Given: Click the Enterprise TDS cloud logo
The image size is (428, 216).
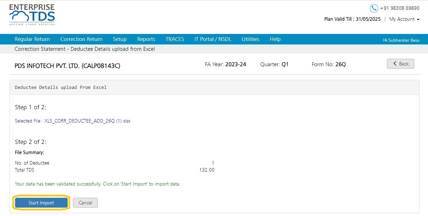Looking at the screenshot, I should [x=32, y=15].
